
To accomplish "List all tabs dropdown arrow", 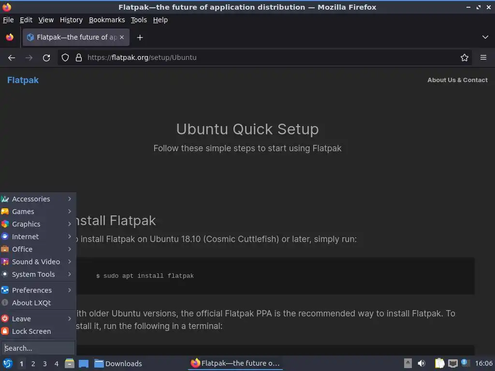I will (485, 37).
